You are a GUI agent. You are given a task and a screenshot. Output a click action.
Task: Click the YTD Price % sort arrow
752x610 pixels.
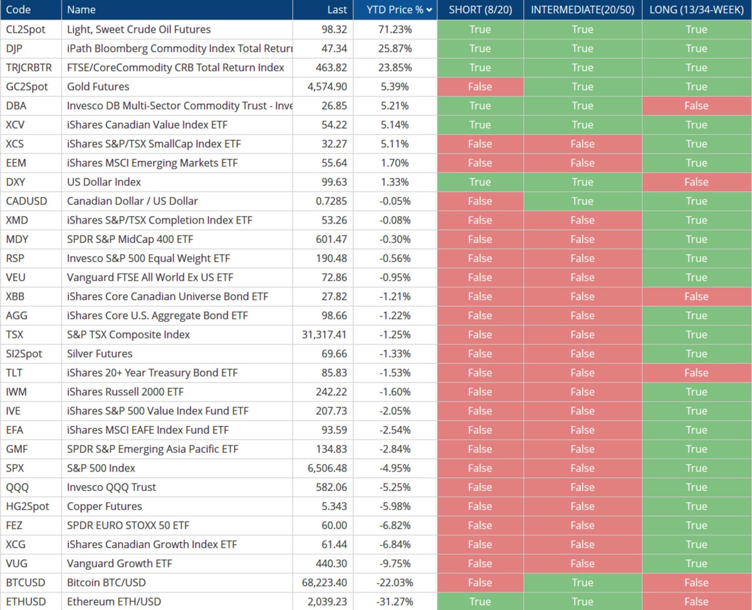pos(429,10)
